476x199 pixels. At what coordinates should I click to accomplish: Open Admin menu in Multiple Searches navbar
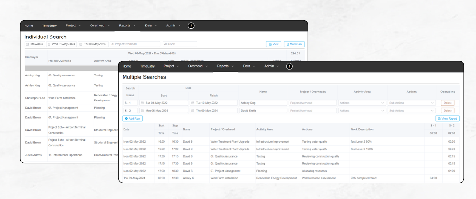point(272,66)
